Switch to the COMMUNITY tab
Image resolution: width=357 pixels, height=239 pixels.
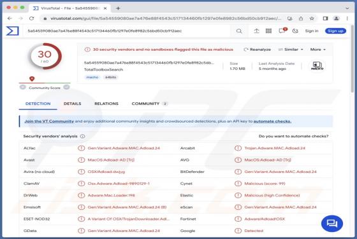click(x=149, y=104)
